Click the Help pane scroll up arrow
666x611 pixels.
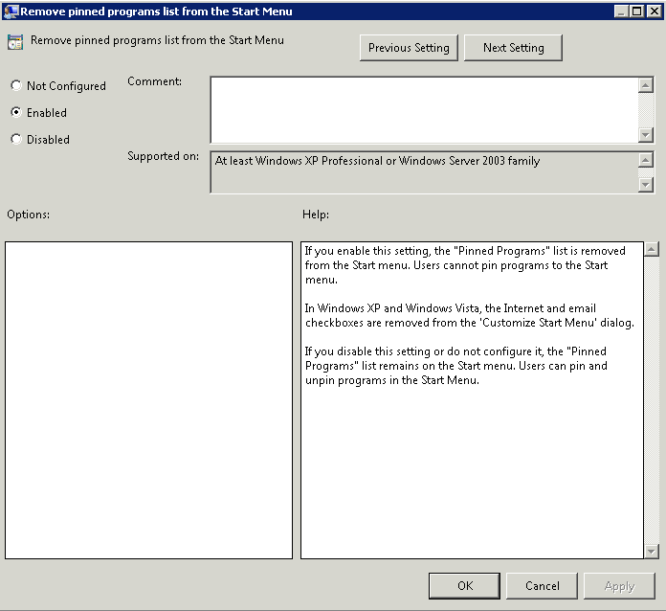click(651, 249)
